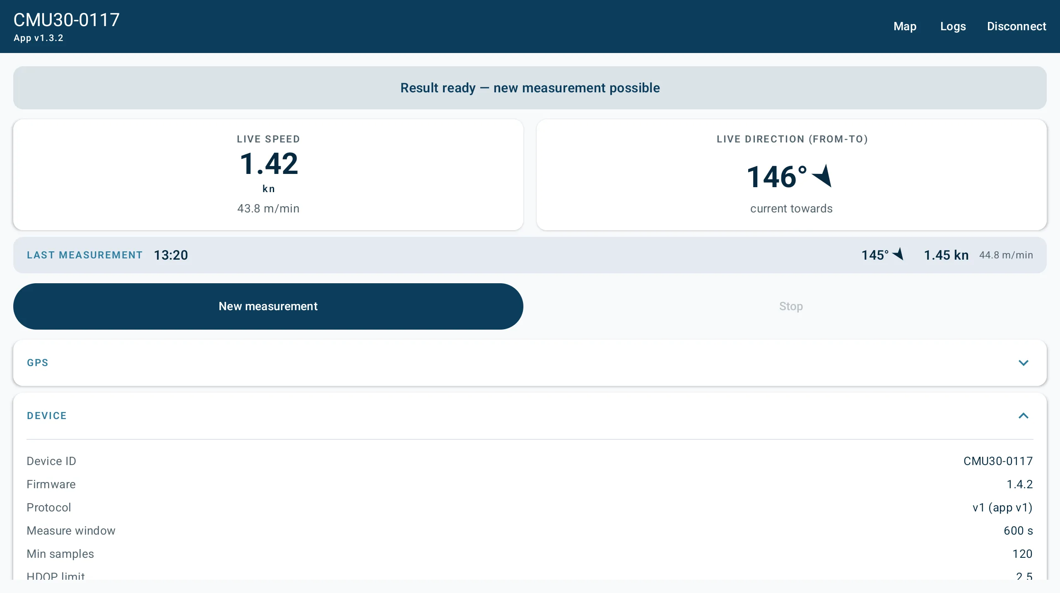Disconnect from the device
The image size is (1060, 593).
[1017, 26]
